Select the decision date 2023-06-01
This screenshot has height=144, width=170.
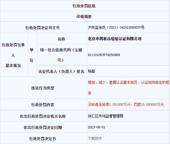tap(97, 127)
